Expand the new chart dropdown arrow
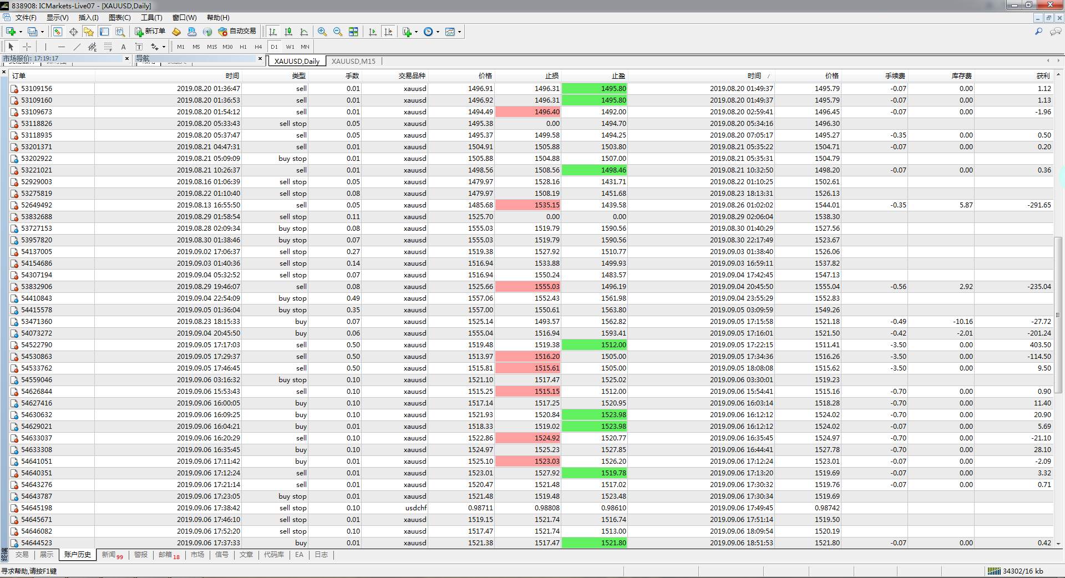Screen dimensions: 1065x578 20,32
